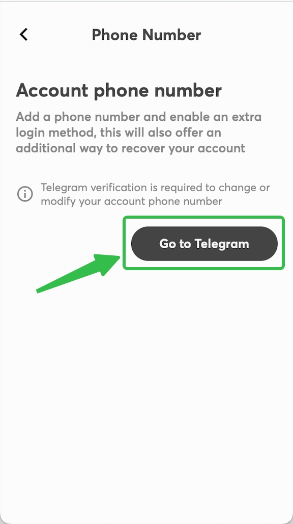Viewport: 293px width, 524px height.
Task: Click the word 'Account' in the heading
Action: point(52,90)
